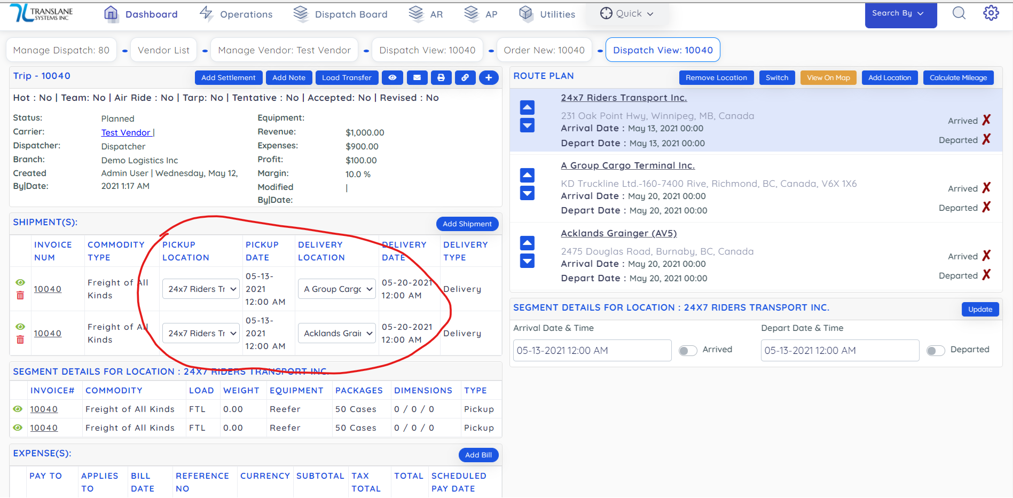Click the Calculate Mileage button

click(x=958, y=78)
